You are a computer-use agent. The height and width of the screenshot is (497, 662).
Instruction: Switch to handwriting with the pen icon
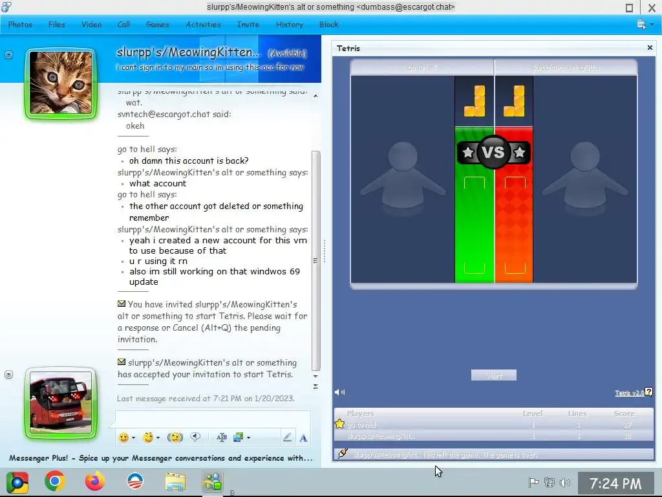coord(288,437)
